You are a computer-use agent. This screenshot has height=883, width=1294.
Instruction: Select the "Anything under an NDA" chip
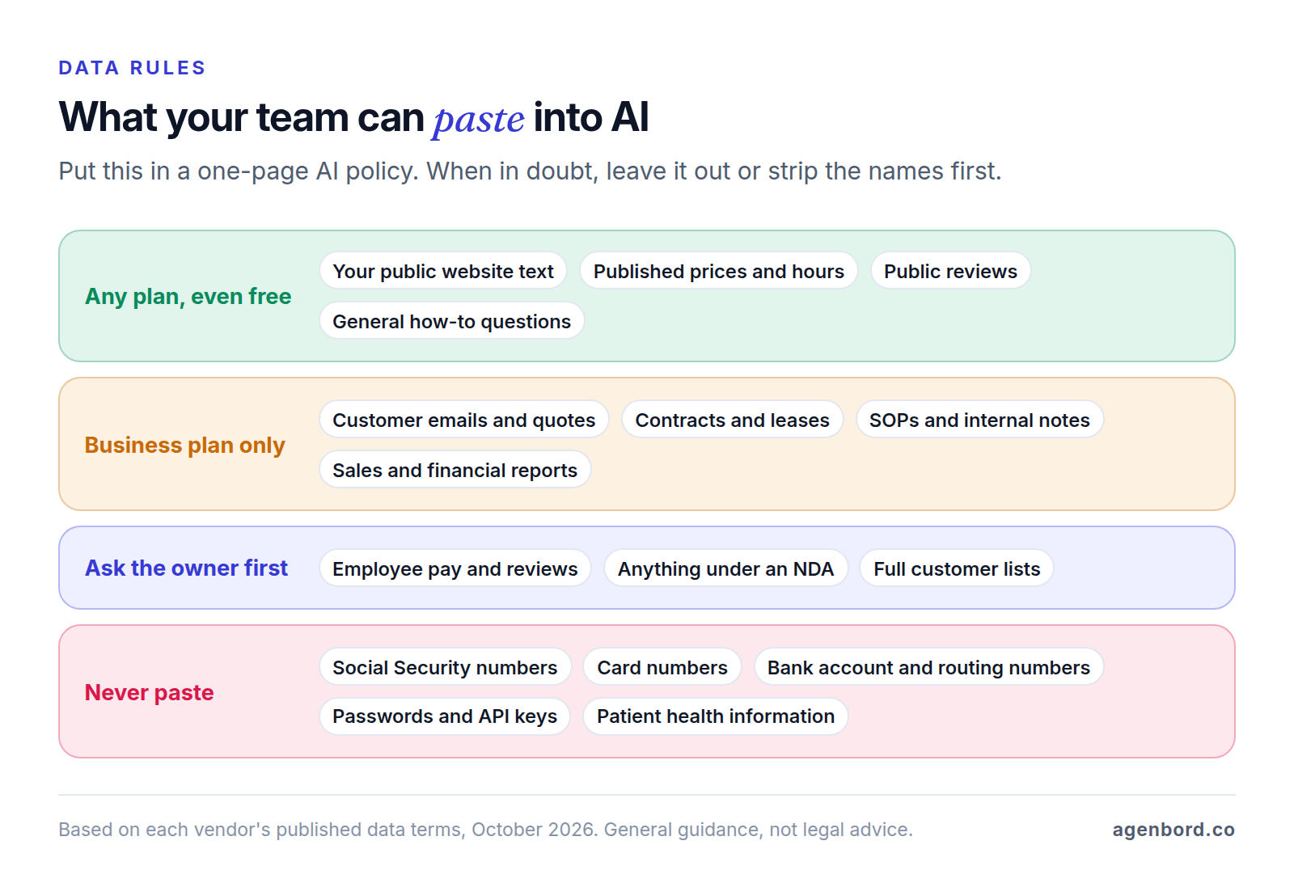pyautogui.click(x=726, y=568)
